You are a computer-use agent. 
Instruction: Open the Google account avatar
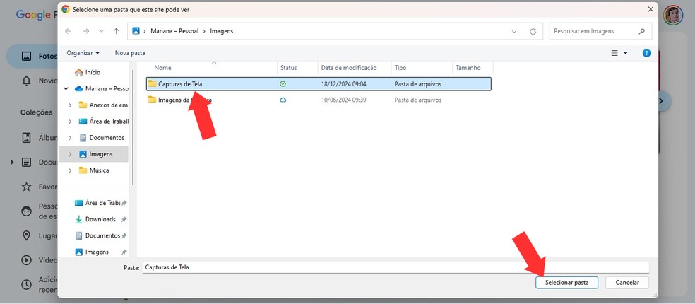coord(673,15)
